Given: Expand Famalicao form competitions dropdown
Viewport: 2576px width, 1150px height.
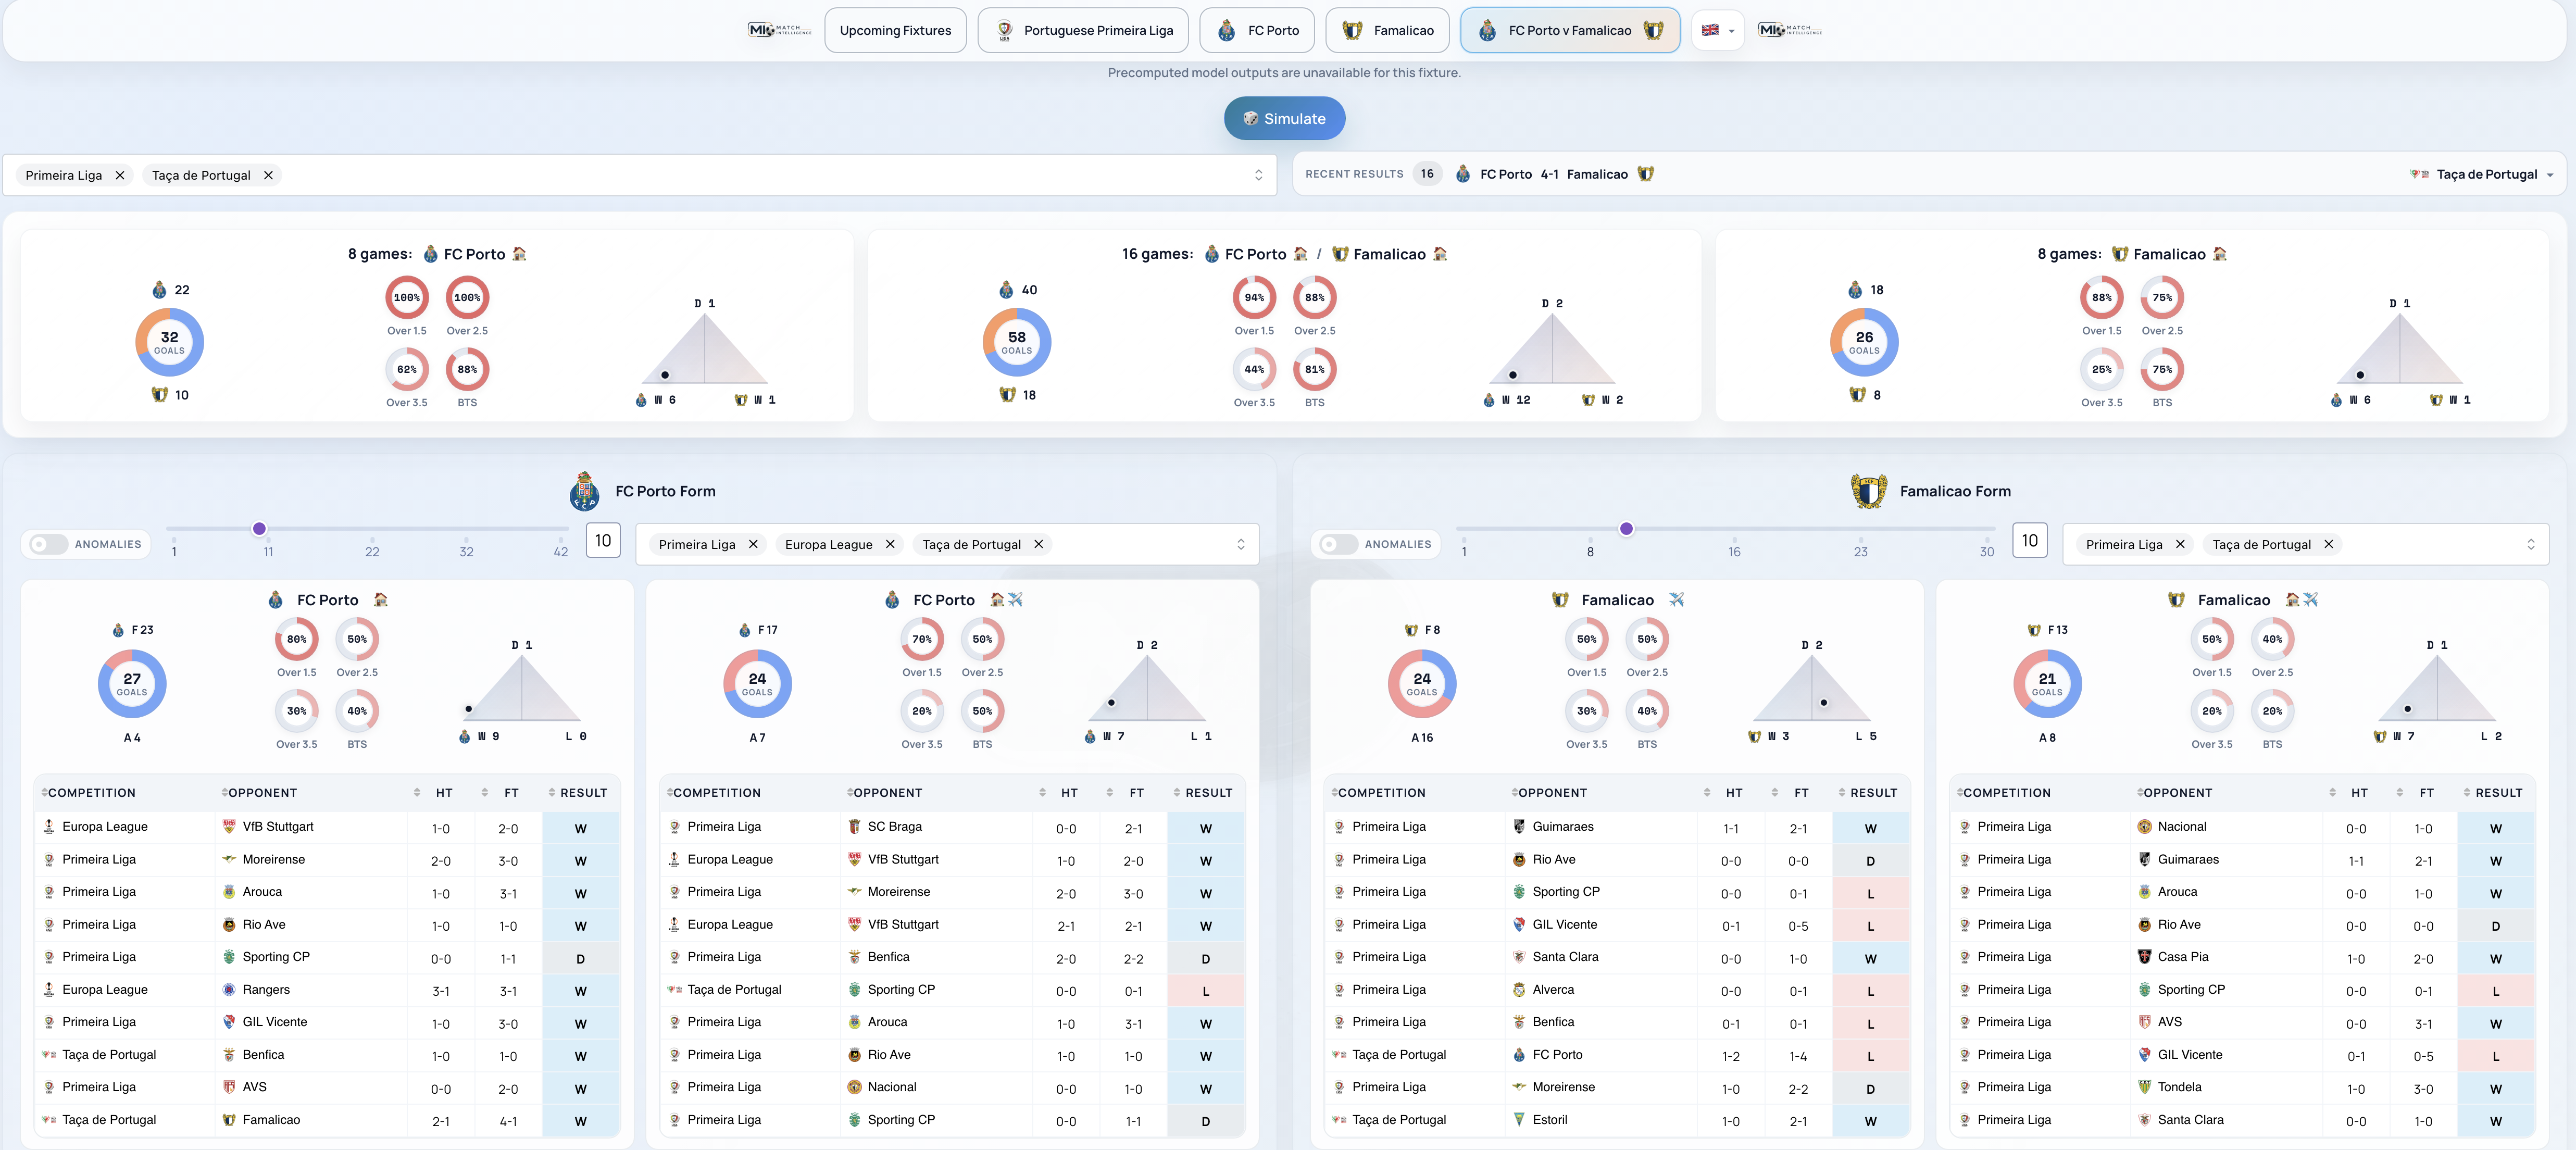Looking at the screenshot, I should pyautogui.click(x=2531, y=545).
